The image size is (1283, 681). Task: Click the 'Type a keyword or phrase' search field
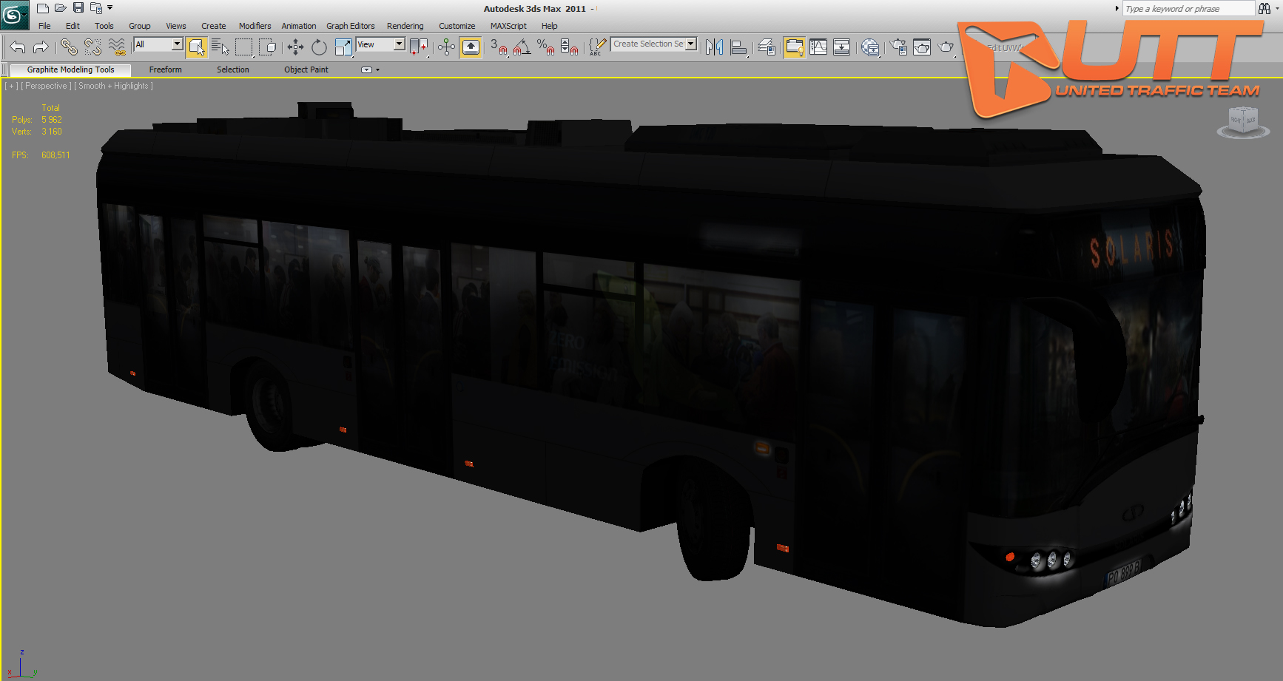click(1188, 9)
